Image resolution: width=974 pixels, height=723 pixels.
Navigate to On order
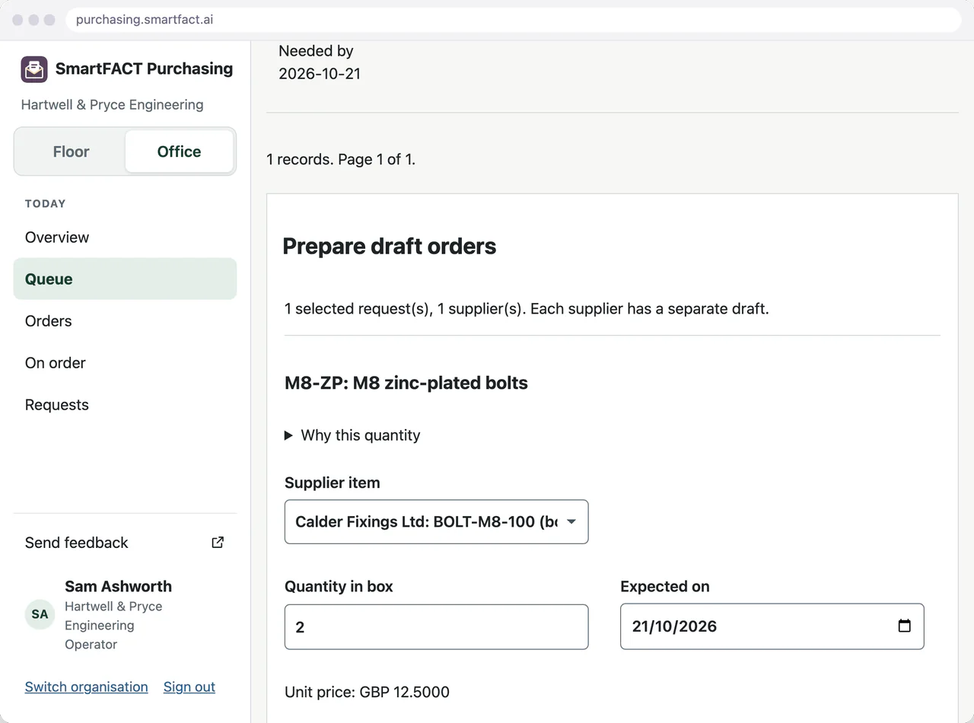(125, 363)
